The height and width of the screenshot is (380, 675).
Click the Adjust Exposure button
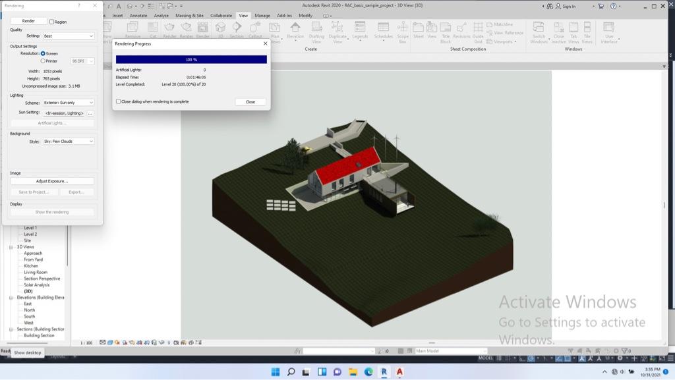point(52,181)
